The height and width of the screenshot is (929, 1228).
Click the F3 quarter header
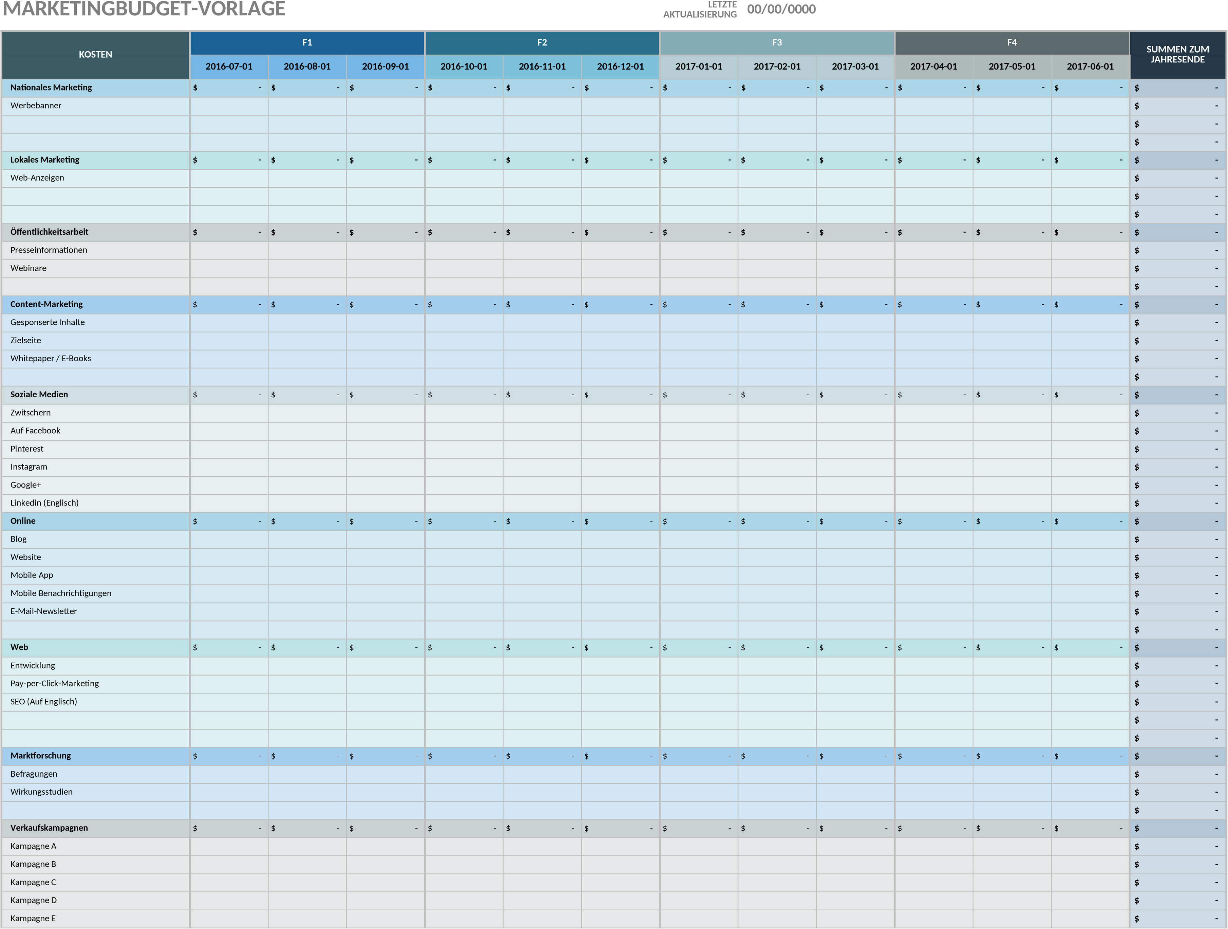point(777,43)
